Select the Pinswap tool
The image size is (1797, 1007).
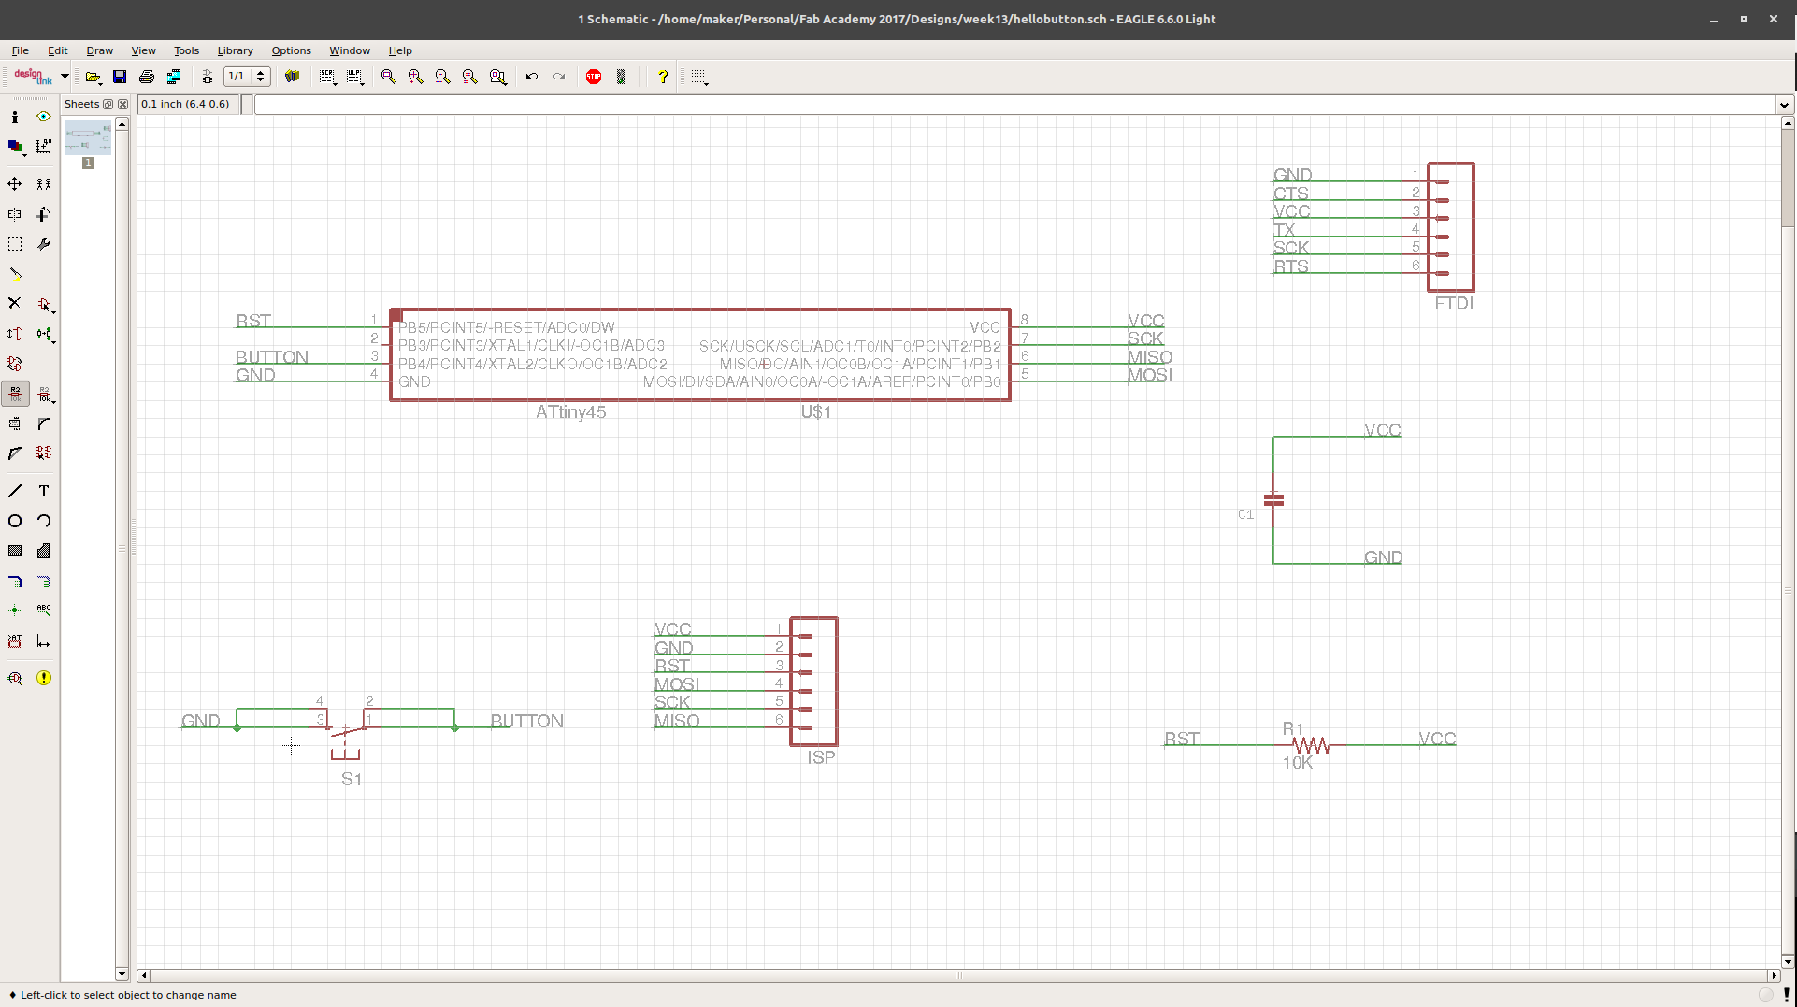coord(15,334)
